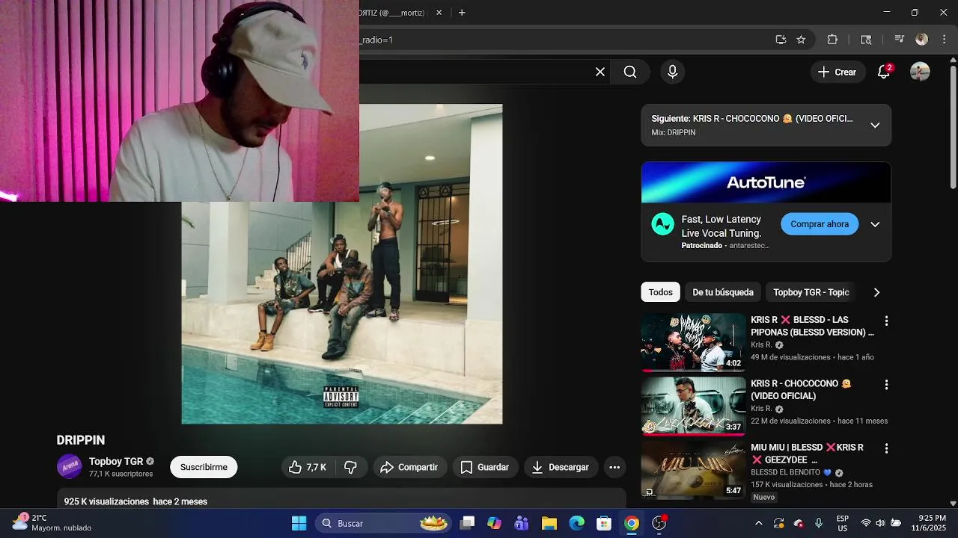Viewport: 958px width, 538px height.
Task: Open MIU MIU | BLESSD video title
Action: pos(807,454)
